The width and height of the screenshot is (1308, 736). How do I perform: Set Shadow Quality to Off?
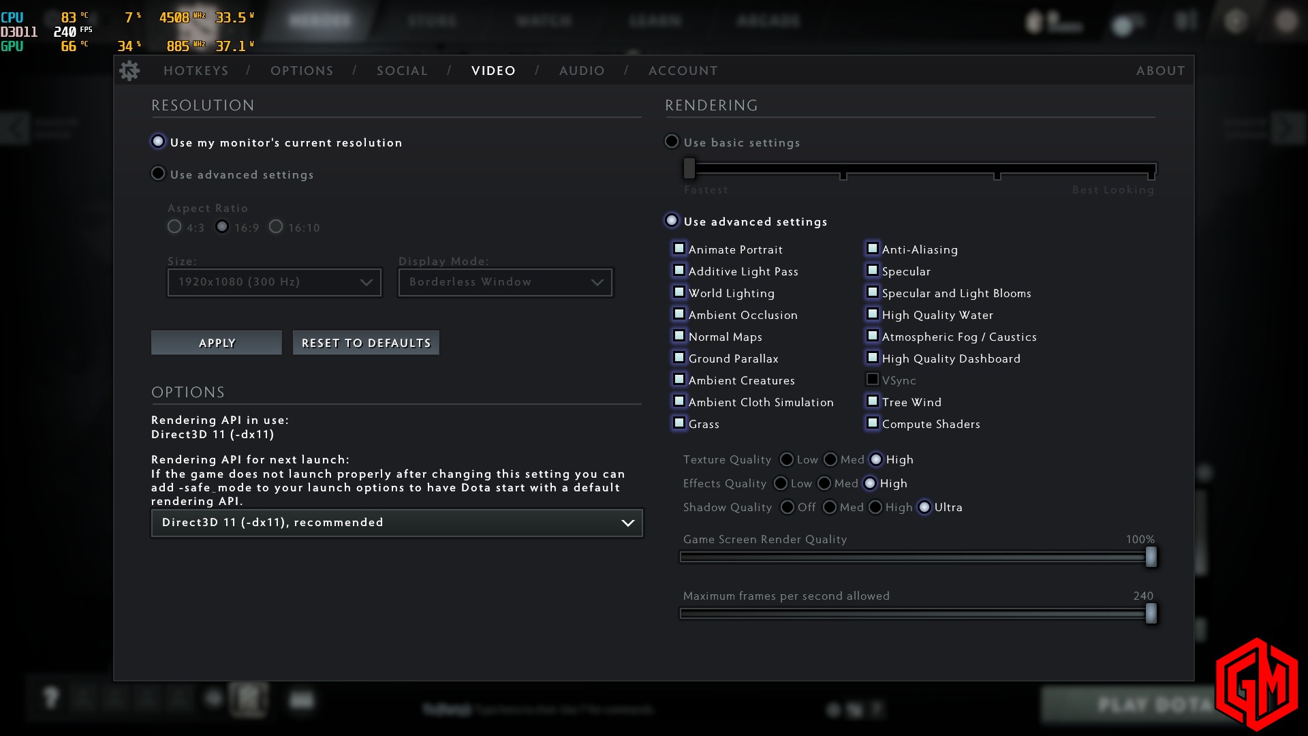point(788,507)
